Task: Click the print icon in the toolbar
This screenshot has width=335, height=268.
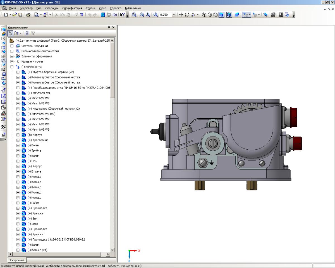Action: [x=28, y=15]
